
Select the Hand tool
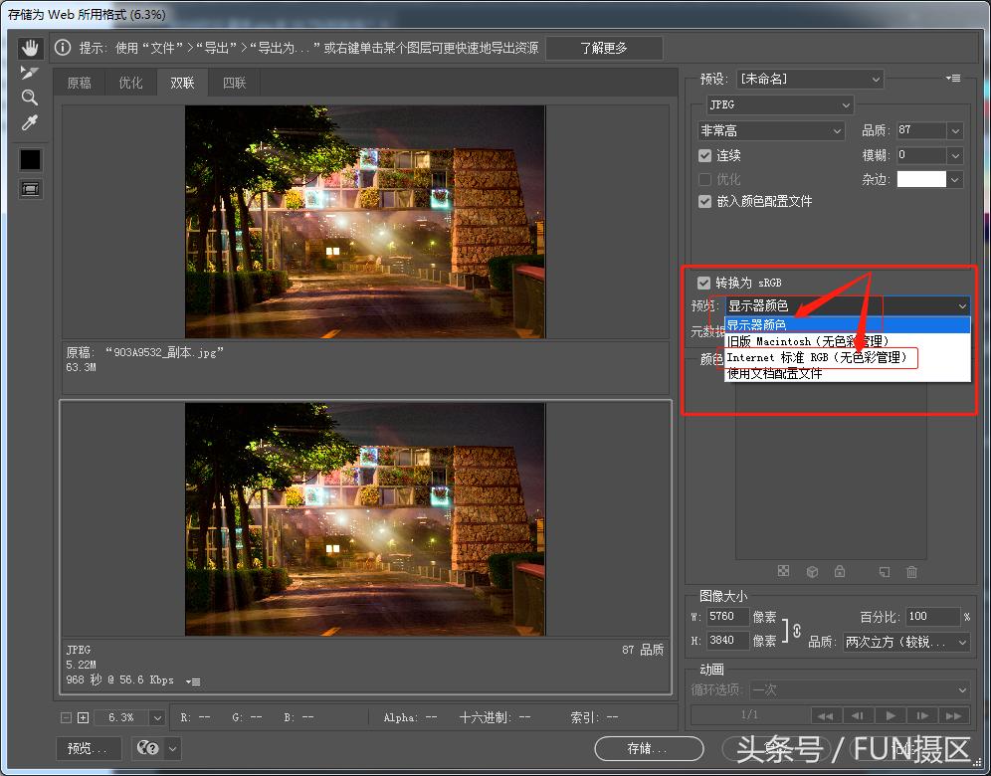click(30, 48)
